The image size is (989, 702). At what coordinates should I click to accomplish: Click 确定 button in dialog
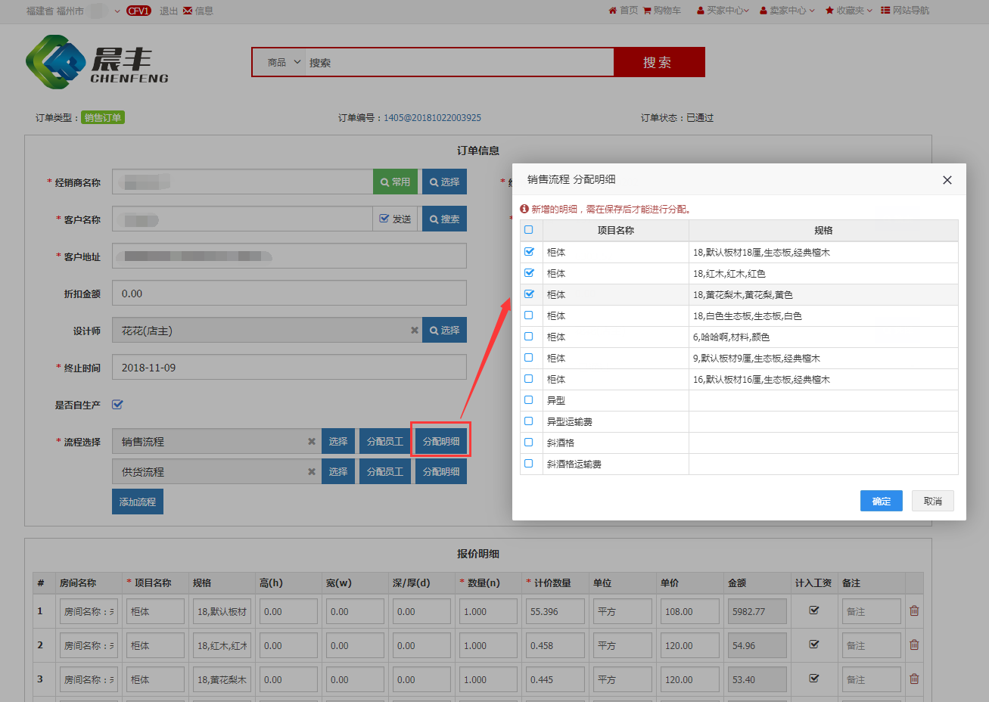tap(881, 501)
